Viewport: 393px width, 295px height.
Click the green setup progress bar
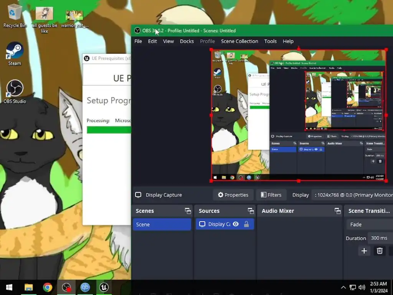pos(109,130)
